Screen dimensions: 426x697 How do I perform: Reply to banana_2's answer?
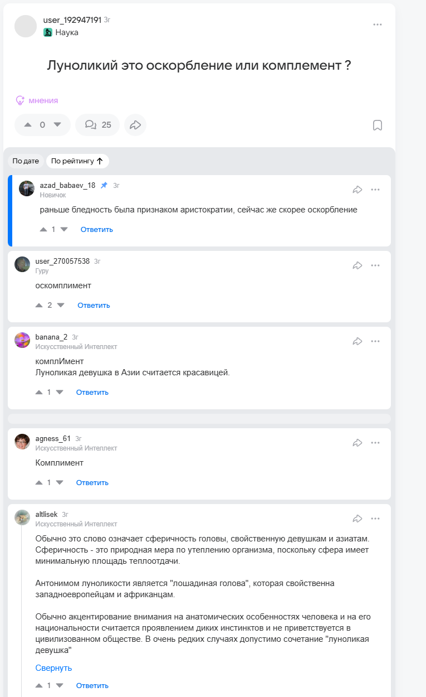click(92, 392)
